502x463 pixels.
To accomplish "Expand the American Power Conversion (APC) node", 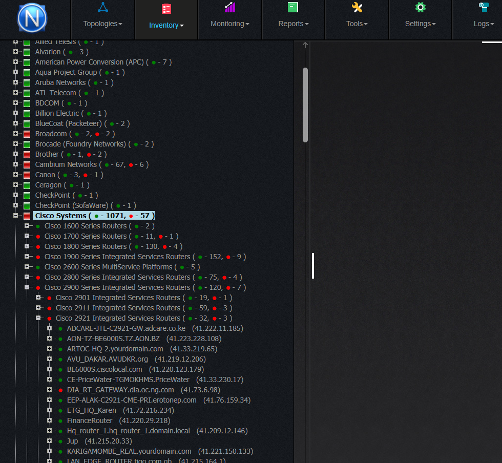I will (x=15, y=61).
